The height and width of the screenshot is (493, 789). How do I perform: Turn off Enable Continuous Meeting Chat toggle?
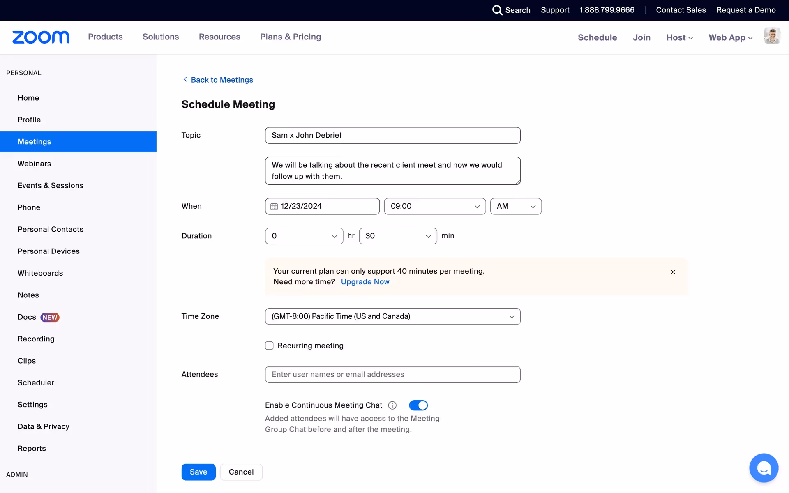418,405
